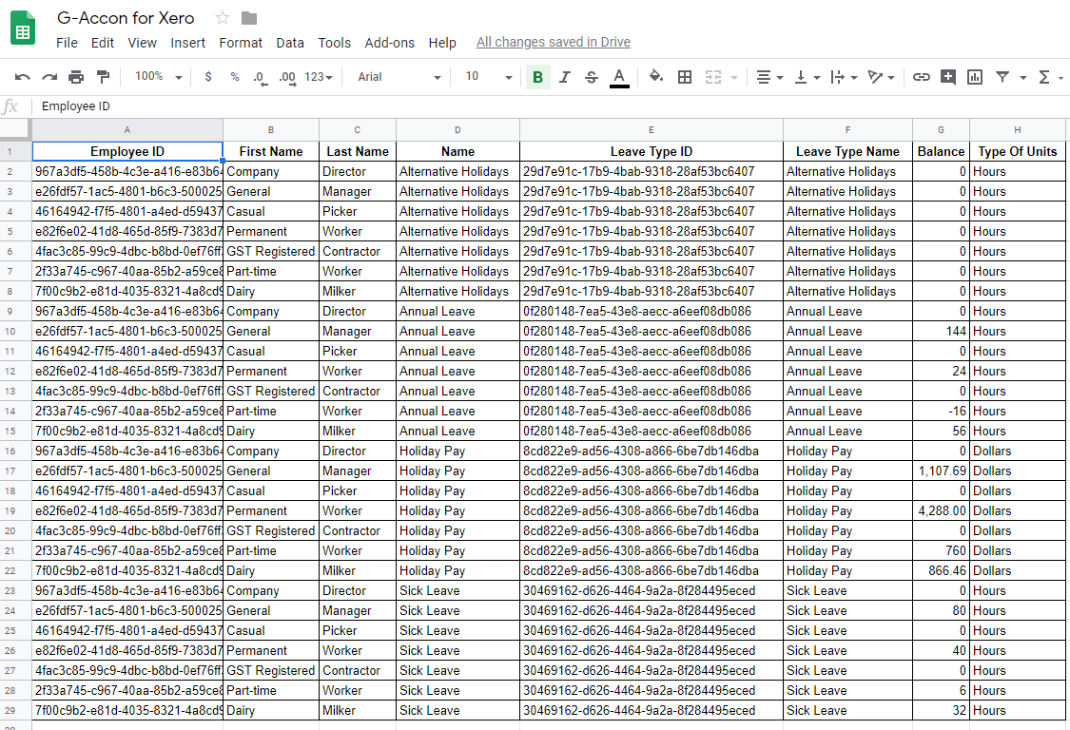The image size is (1070, 730).
Task: Open the borders tool
Action: tap(685, 77)
